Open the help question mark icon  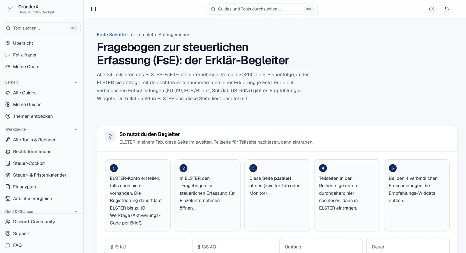(x=432, y=9)
